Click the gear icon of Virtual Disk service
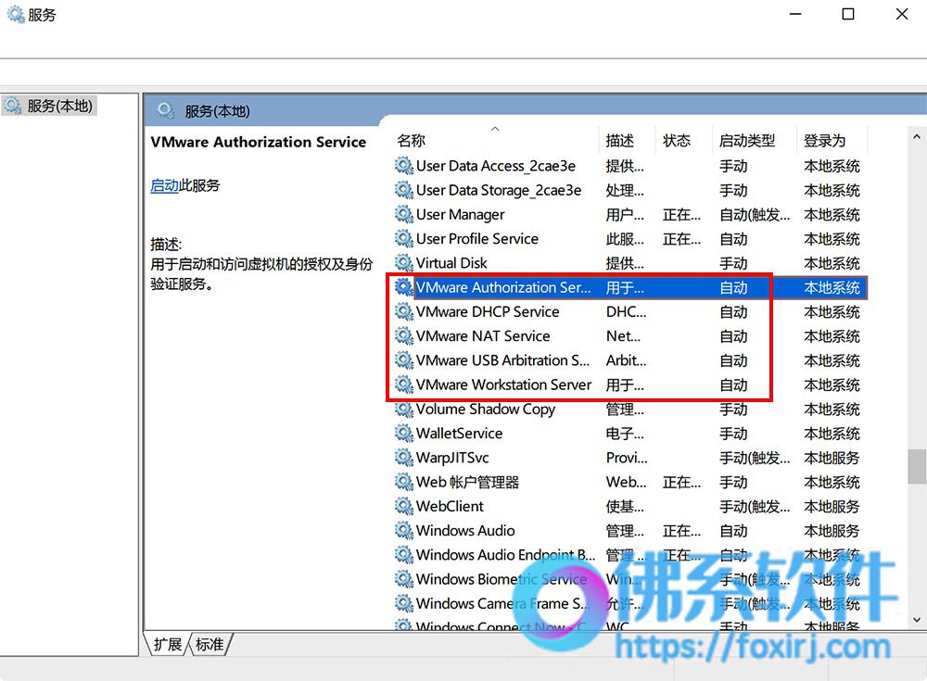The width and height of the screenshot is (927, 681). pyautogui.click(x=404, y=262)
